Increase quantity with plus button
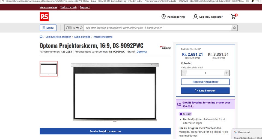The image size is (262, 139). click(227, 73)
